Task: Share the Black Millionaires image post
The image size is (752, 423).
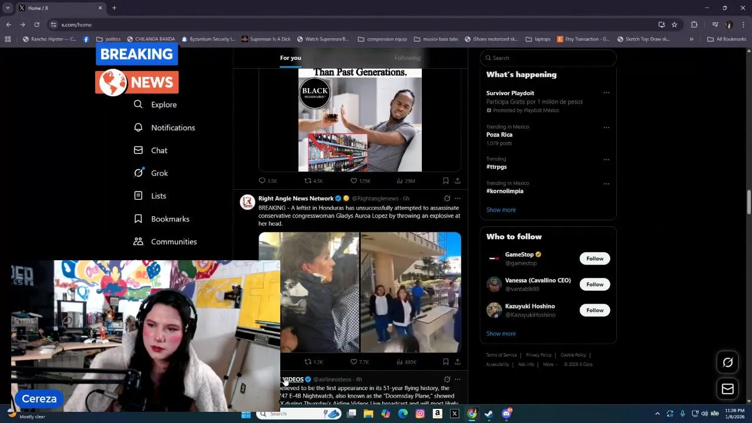Action: pyautogui.click(x=458, y=181)
